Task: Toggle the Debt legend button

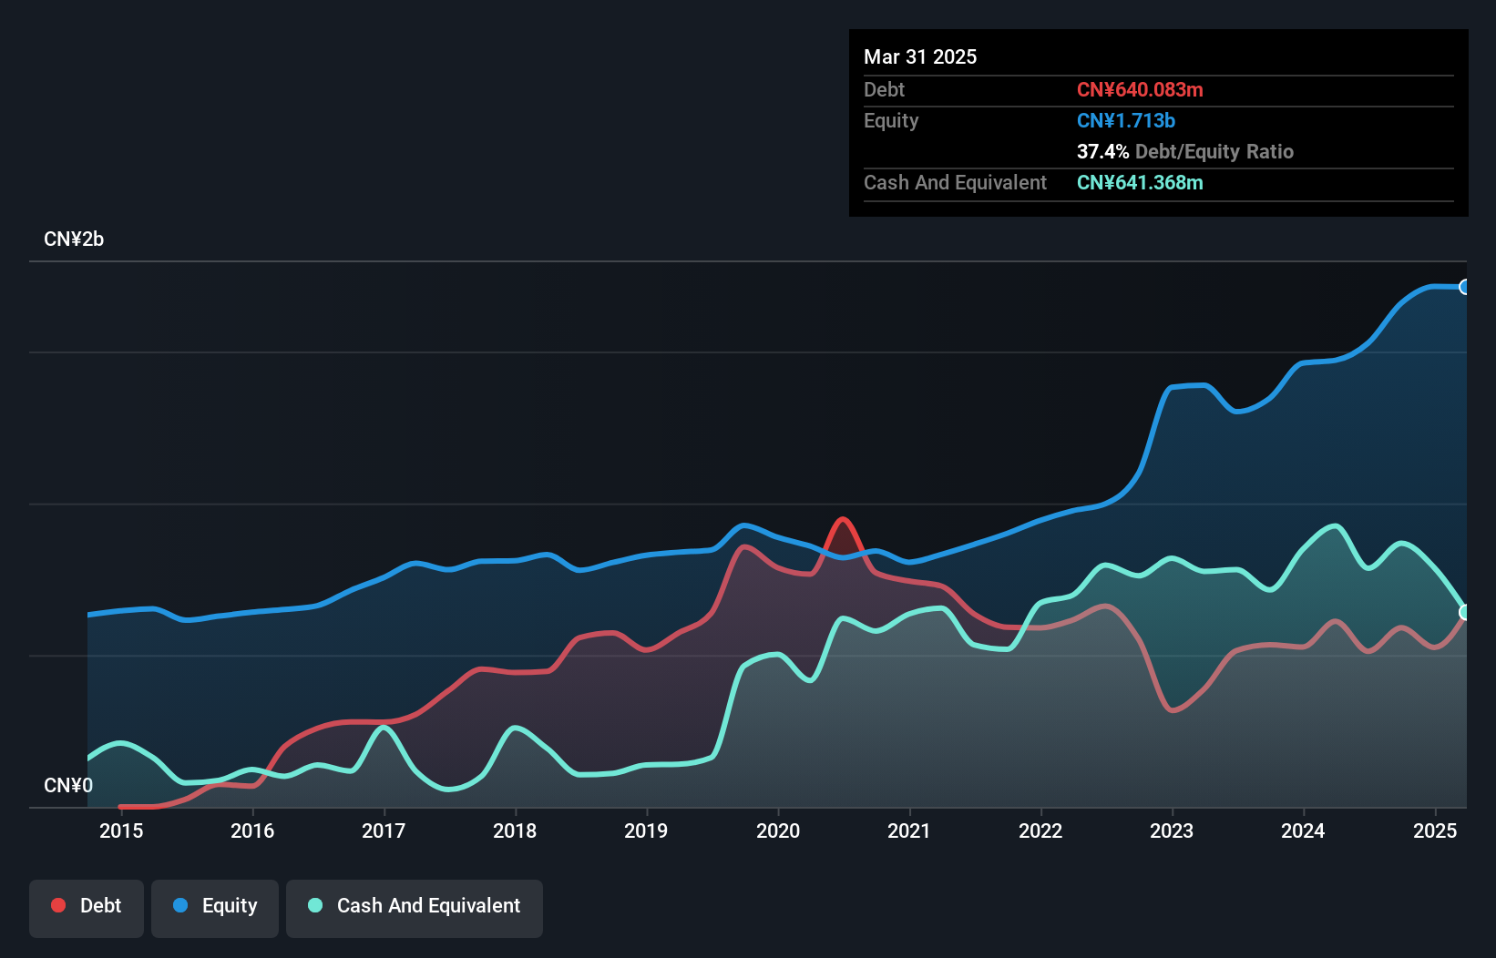Action: click(87, 908)
